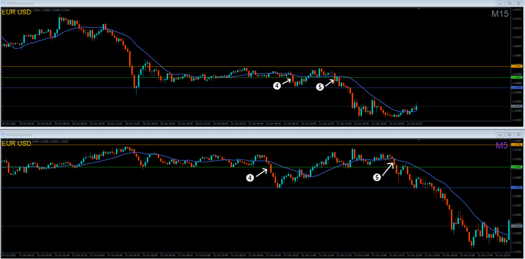The image size is (525, 259).
Task: Click the green 1.15662 price label on M15 chart
Action: 517,78
